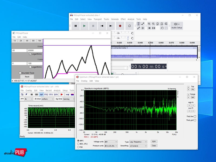The image size is (216, 162).
Task: Start recording with Arta's red triangle button
Action: (62, 94)
